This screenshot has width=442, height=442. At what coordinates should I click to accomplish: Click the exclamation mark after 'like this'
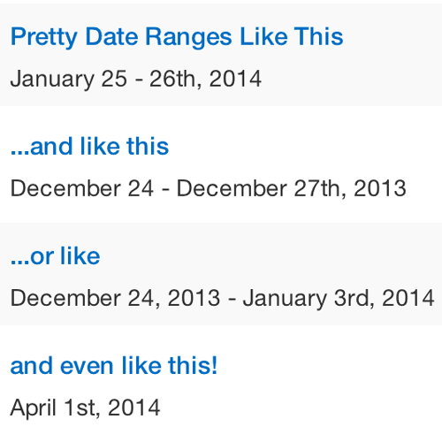(x=214, y=365)
